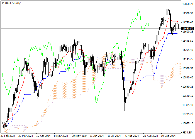Click the 15 Apr 2024 date label
Image resolution: width=195 pixels, height=139 pixels.
pos(43,136)
